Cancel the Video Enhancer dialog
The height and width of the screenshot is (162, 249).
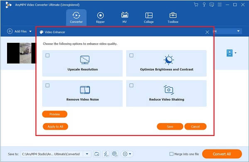coord(195,127)
